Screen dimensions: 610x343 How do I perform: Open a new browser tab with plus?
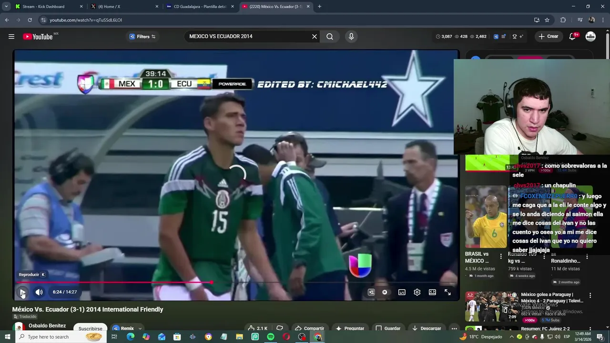pyautogui.click(x=319, y=7)
